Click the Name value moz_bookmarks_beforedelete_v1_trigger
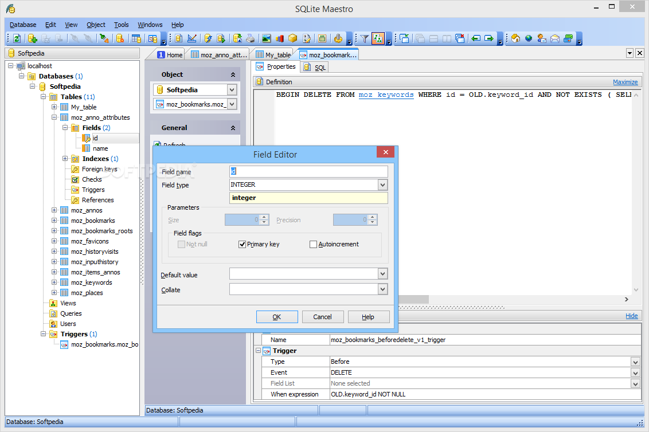Viewport: 649px width, 432px height. coord(388,340)
